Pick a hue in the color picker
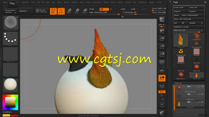The height and width of the screenshot is (117, 209). (x=10, y=102)
